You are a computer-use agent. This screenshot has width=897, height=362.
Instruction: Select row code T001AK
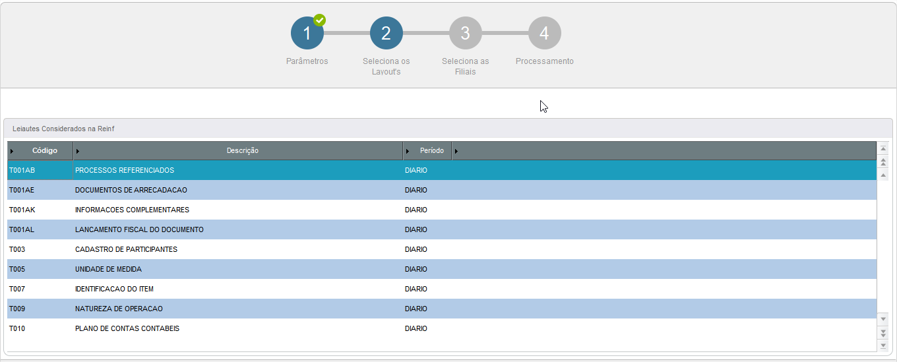coord(22,210)
